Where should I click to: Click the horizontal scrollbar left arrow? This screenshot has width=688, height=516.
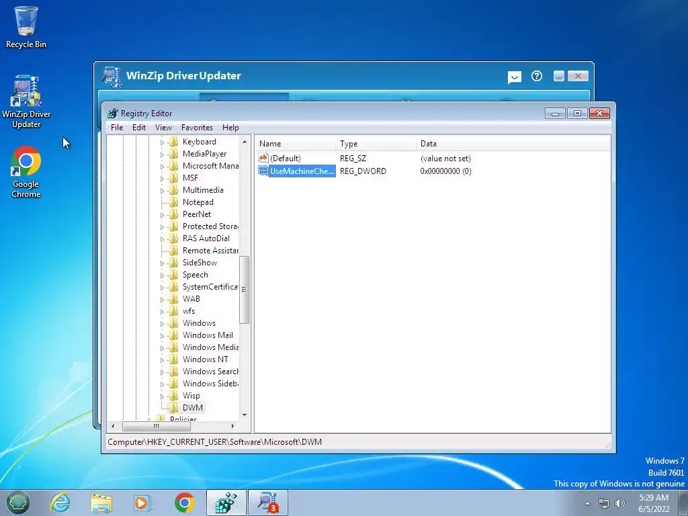click(x=113, y=426)
